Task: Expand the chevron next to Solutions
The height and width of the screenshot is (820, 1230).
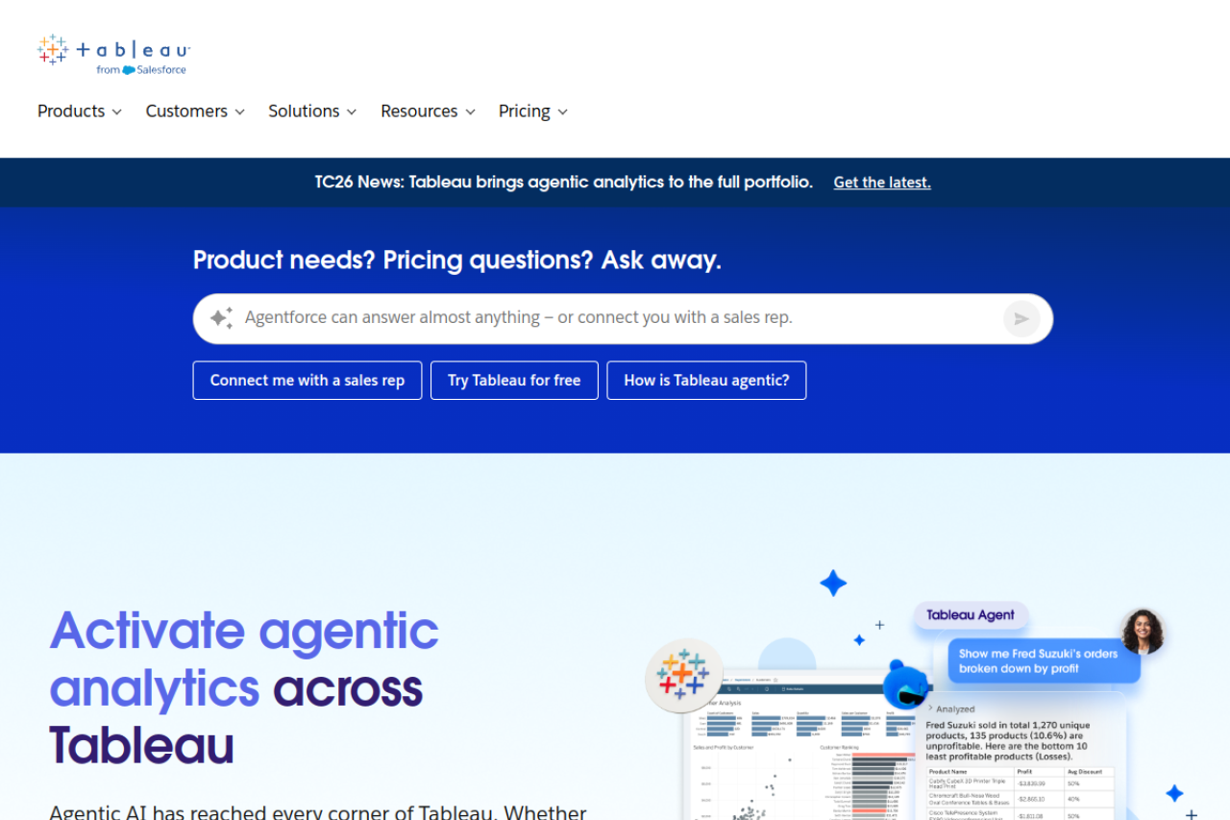Action: click(x=352, y=112)
